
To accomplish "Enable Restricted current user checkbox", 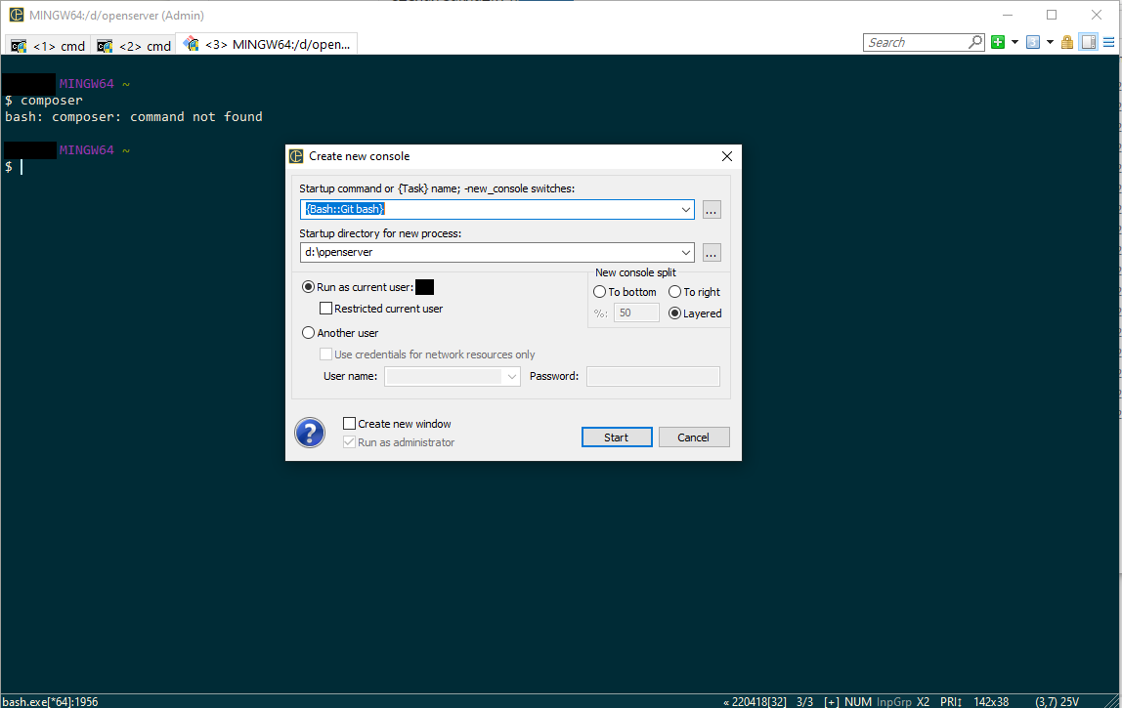I will tap(326, 309).
